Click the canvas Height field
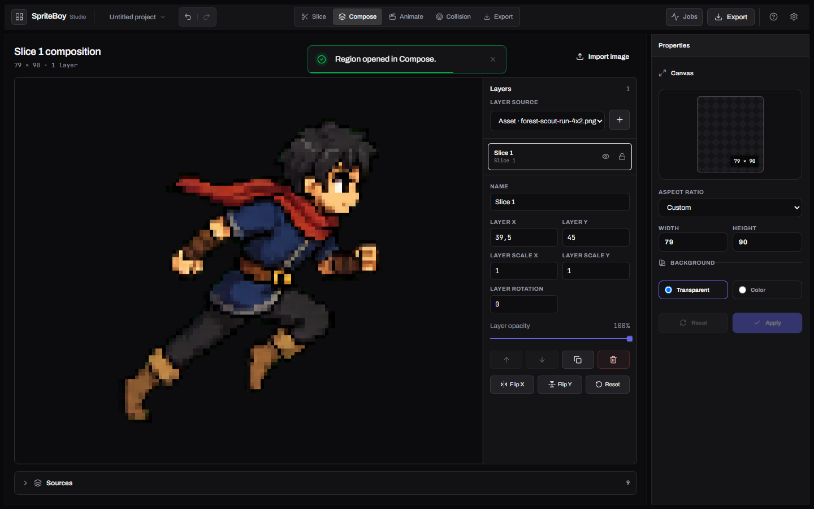814x509 pixels. [x=767, y=242]
